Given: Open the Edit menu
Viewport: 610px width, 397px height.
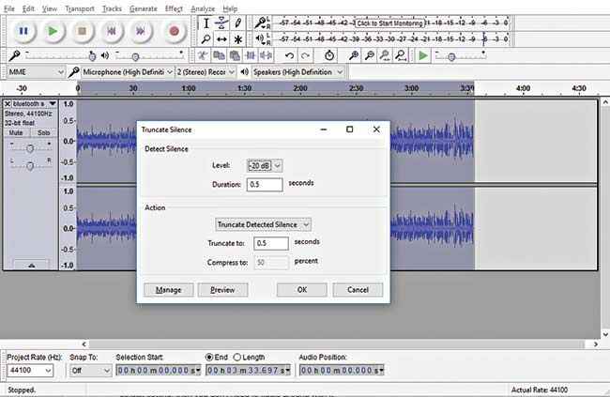Looking at the screenshot, I should (28, 8).
